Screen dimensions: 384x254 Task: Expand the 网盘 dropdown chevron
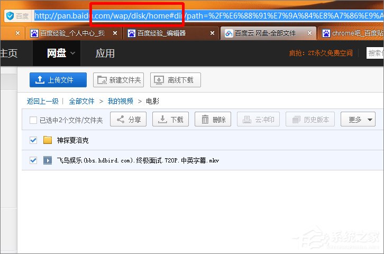73,53
